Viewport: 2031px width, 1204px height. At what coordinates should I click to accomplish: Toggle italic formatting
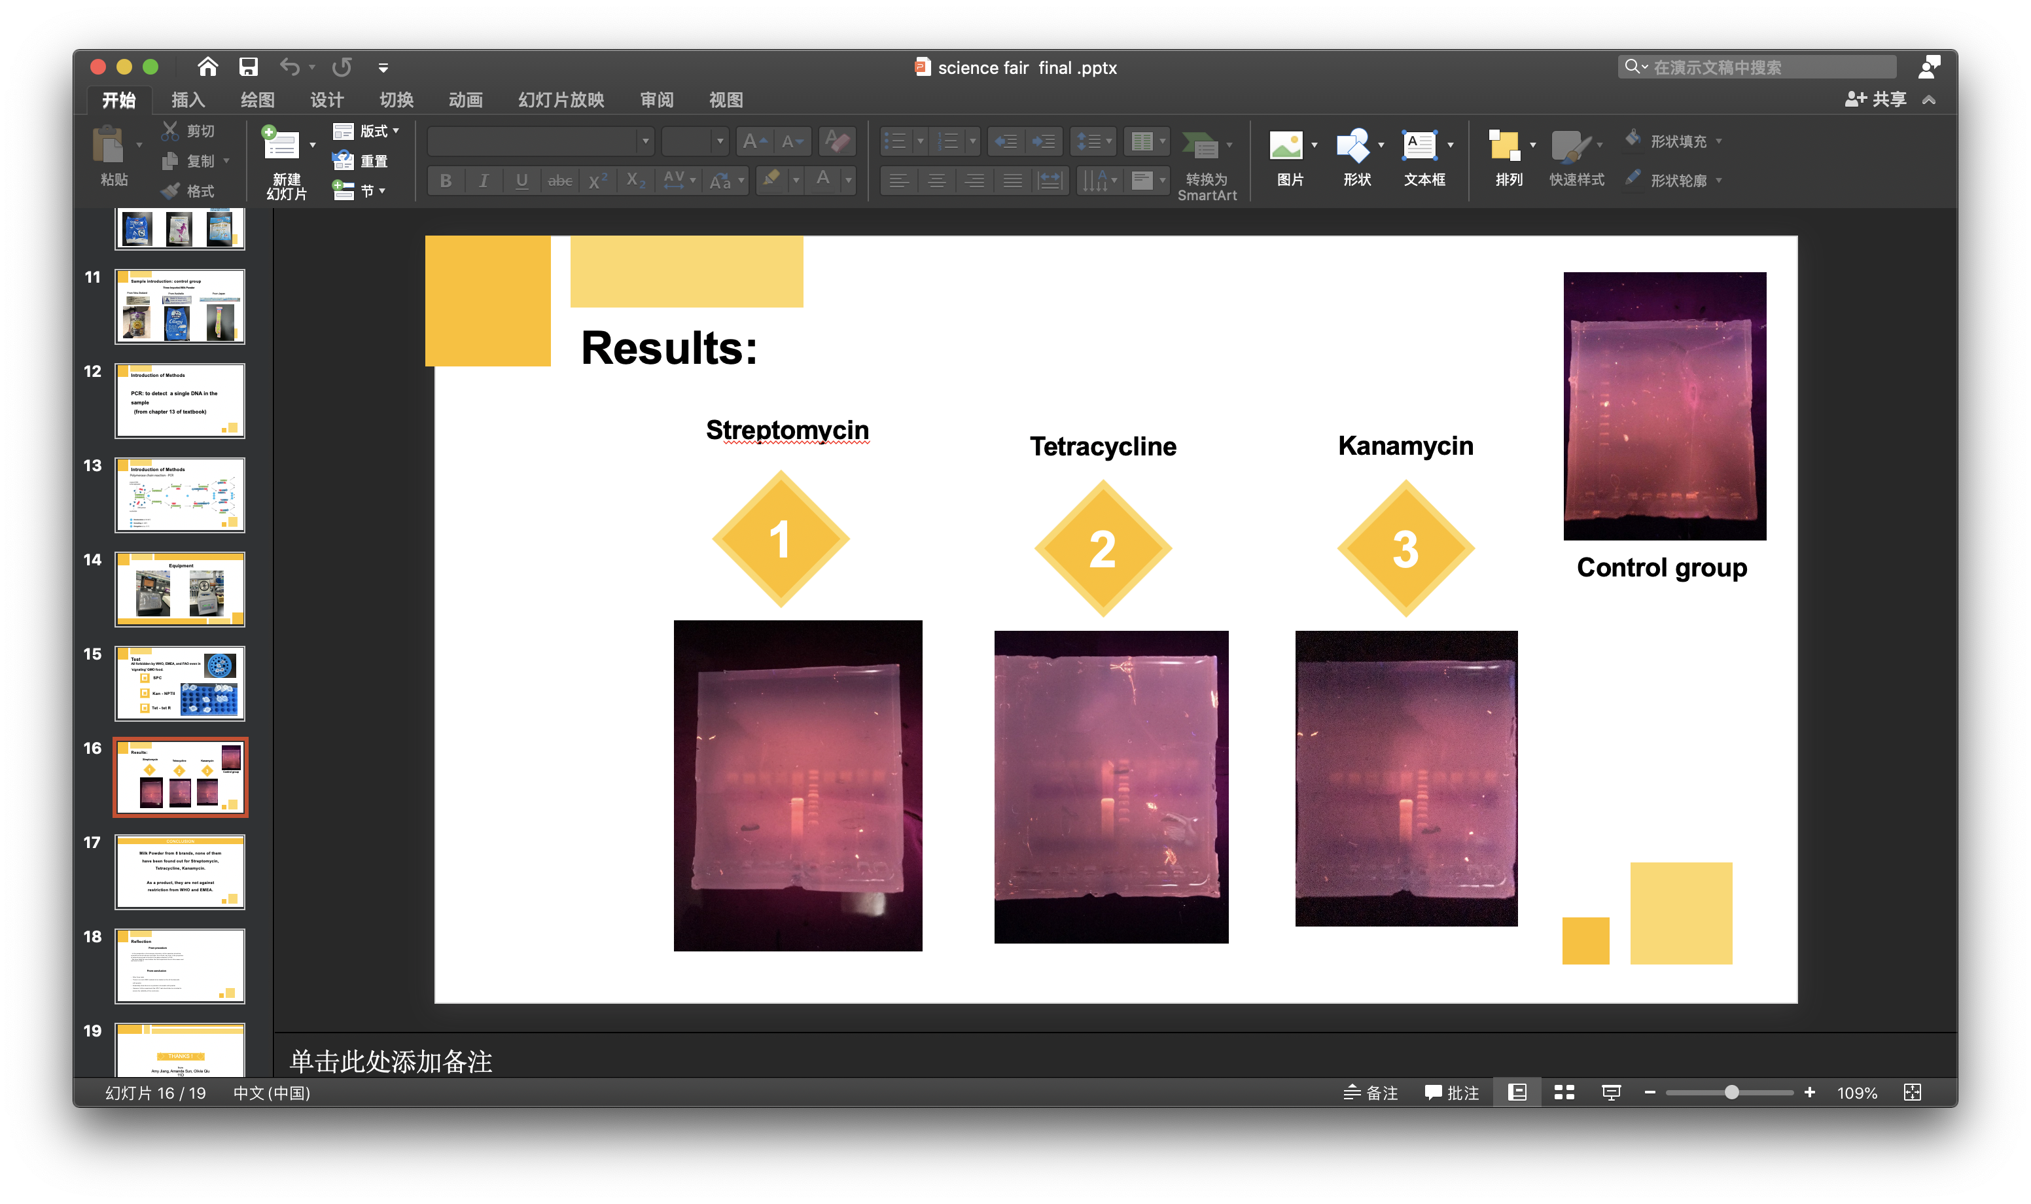484,180
